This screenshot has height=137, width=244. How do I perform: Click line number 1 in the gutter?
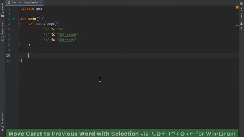[9, 8]
